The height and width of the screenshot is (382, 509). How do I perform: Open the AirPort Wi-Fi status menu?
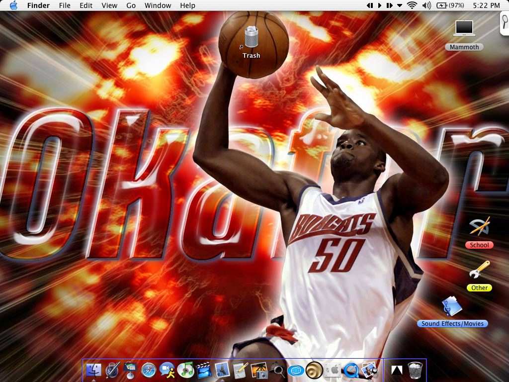(412, 5)
